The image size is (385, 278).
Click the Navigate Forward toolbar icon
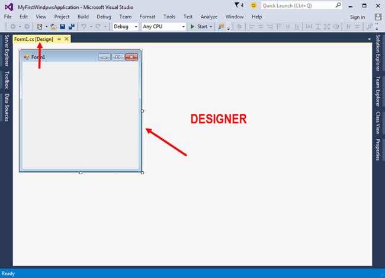pyautogui.click(x=27, y=27)
